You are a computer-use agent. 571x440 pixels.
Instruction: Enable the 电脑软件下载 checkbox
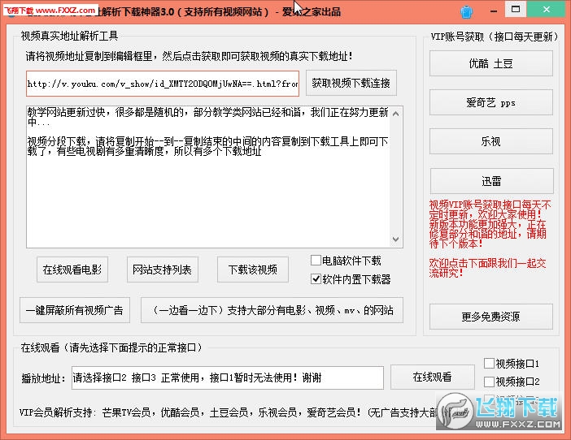coord(316,261)
